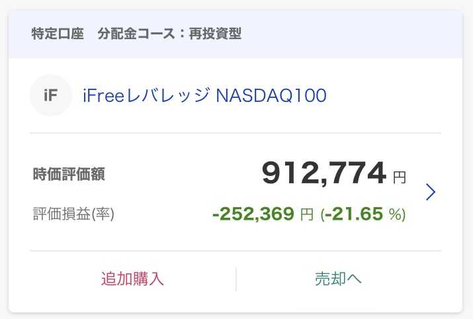
Task: Click the 特定口座 account type label
Action: [x=58, y=34]
